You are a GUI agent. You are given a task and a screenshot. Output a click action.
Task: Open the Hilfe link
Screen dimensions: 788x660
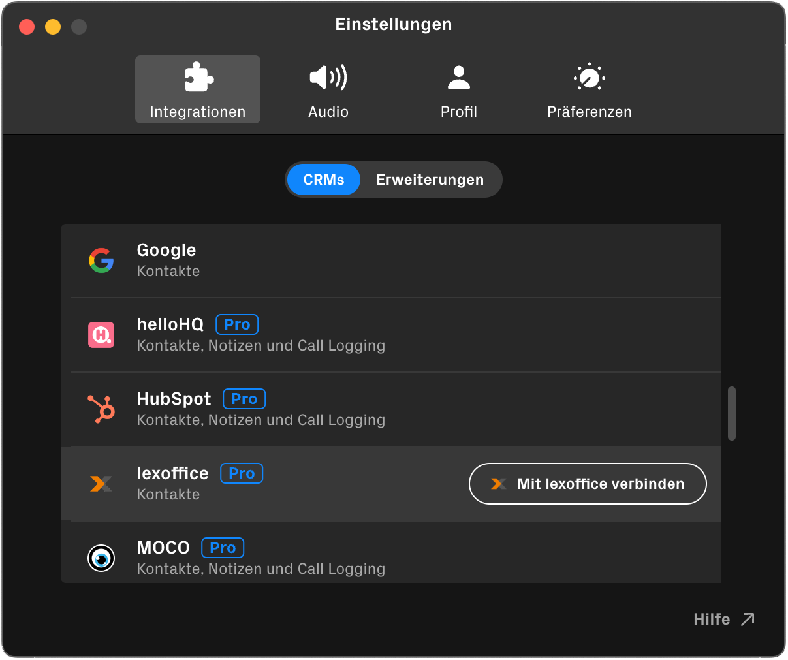[723, 619]
